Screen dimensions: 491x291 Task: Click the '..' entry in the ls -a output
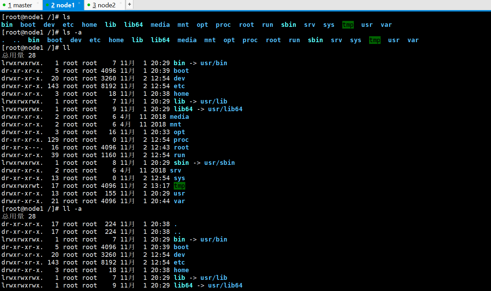16,40
